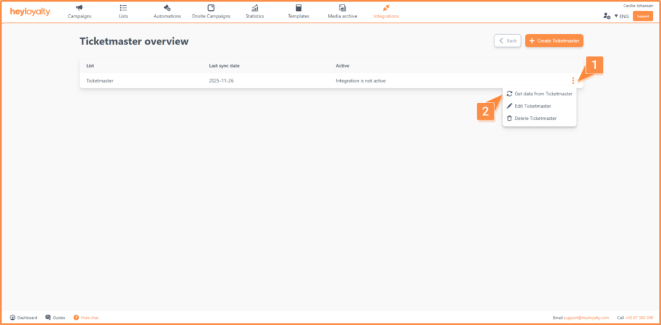The height and width of the screenshot is (325, 661).
Task: Open Media archive image icon
Action: tap(342, 8)
